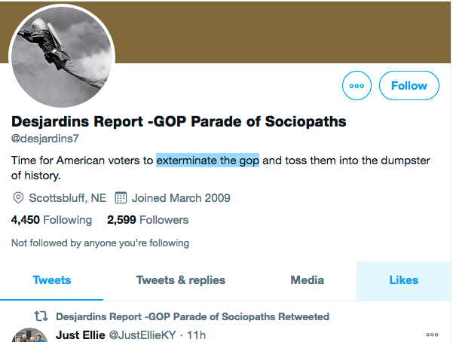Open the 4,450 Following list

point(51,220)
